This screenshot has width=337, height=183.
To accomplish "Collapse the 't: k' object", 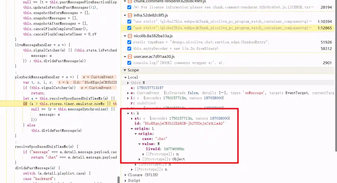I will 128,113.
